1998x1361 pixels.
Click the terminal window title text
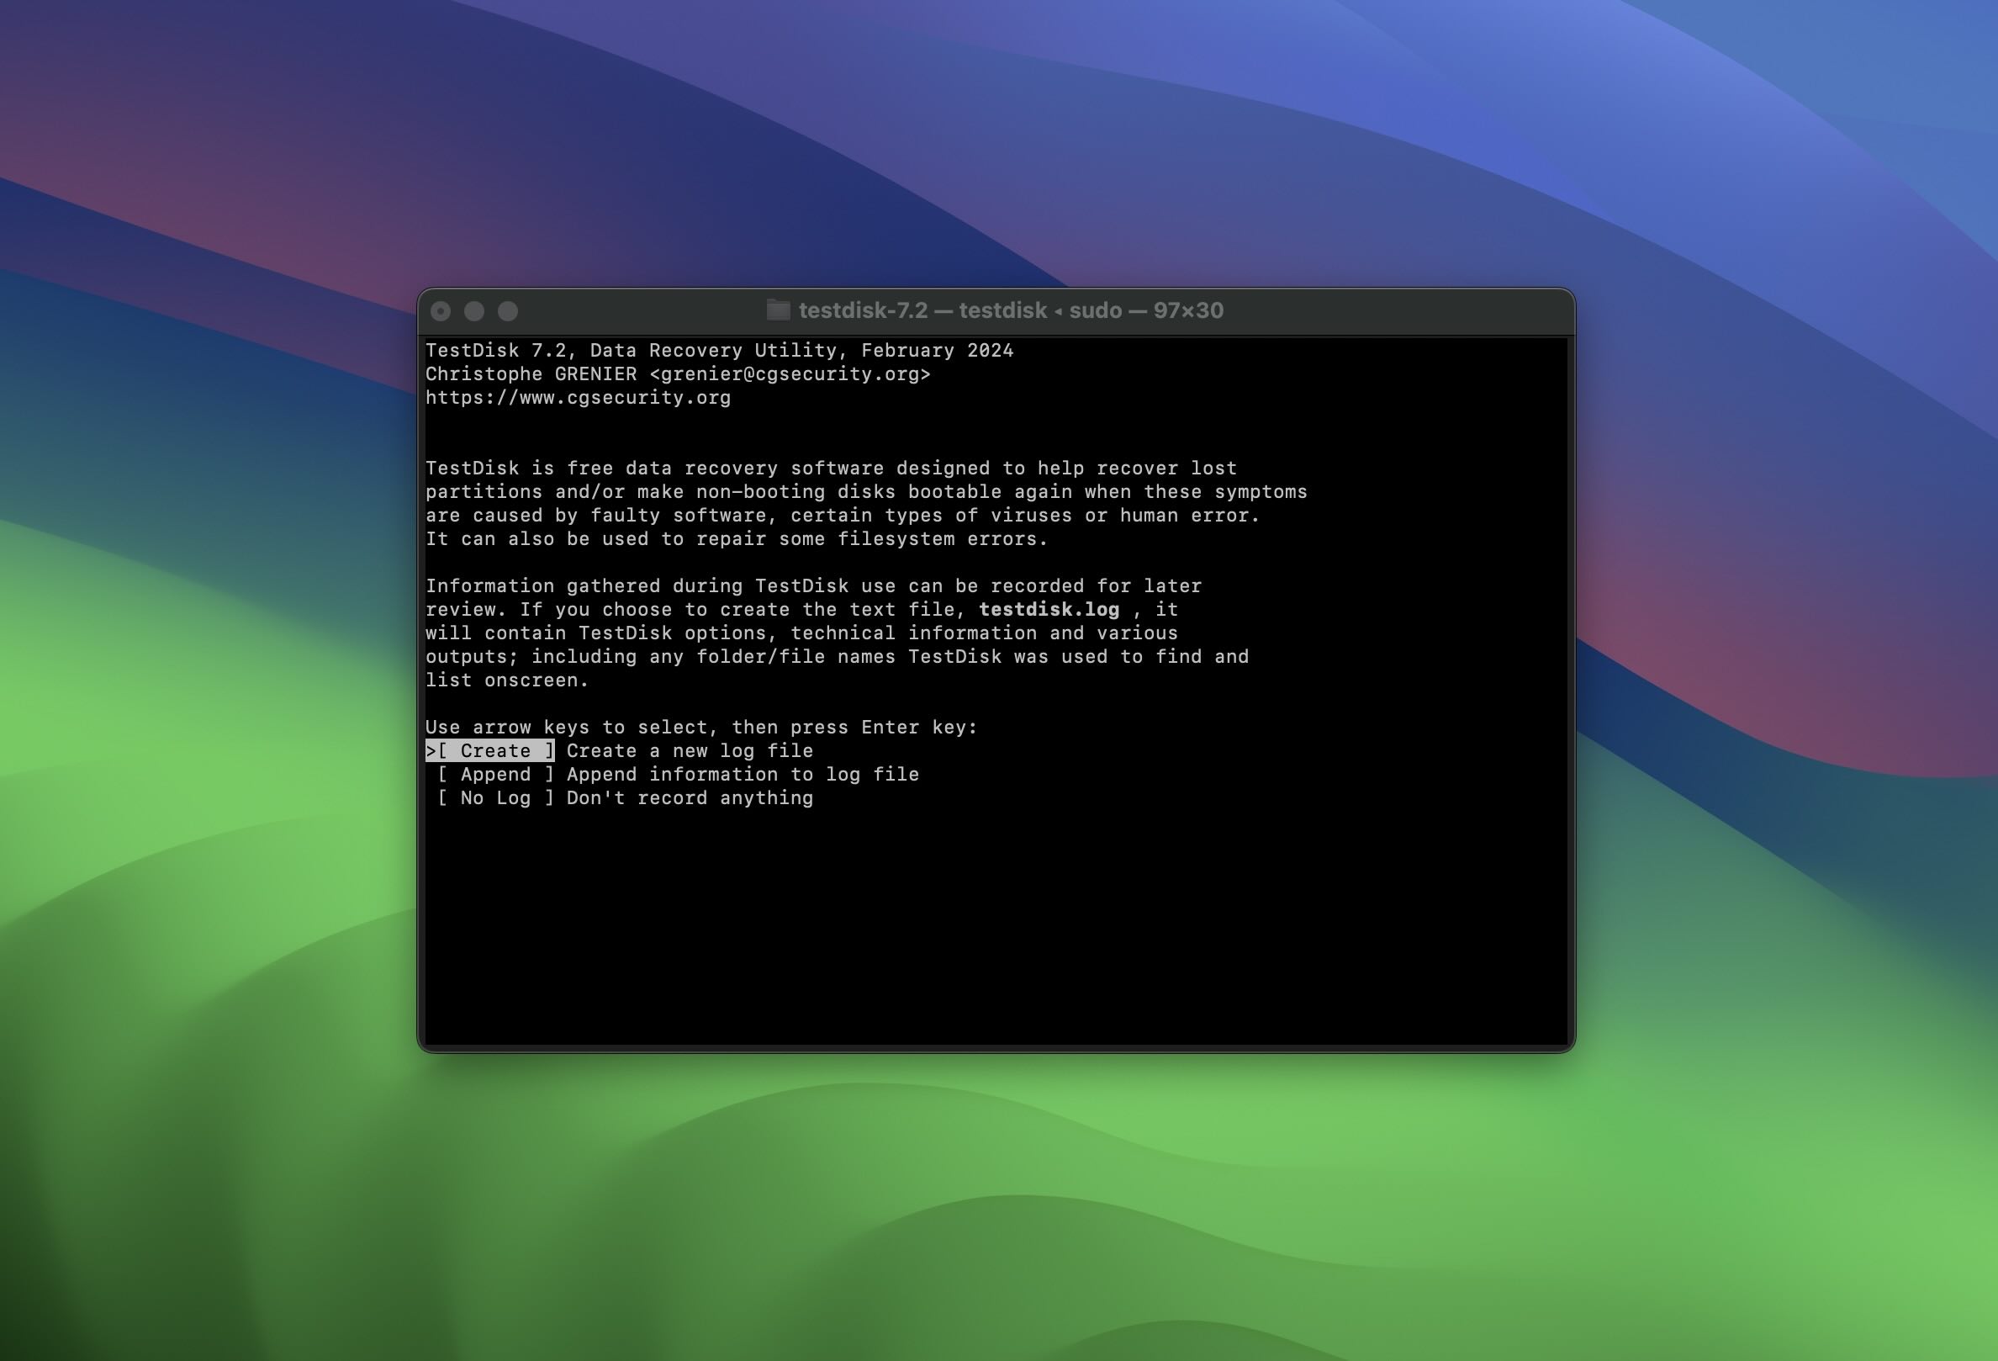(x=1011, y=310)
